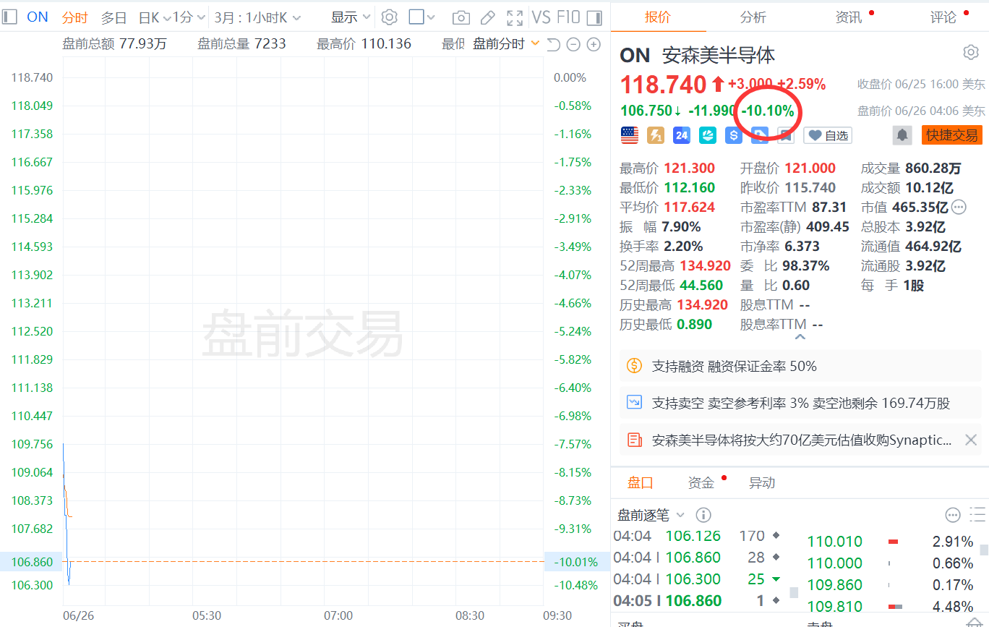Viewport: 989px width, 627px height.
Task: Set a price alert via bell icon
Action: [x=902, y=135]
